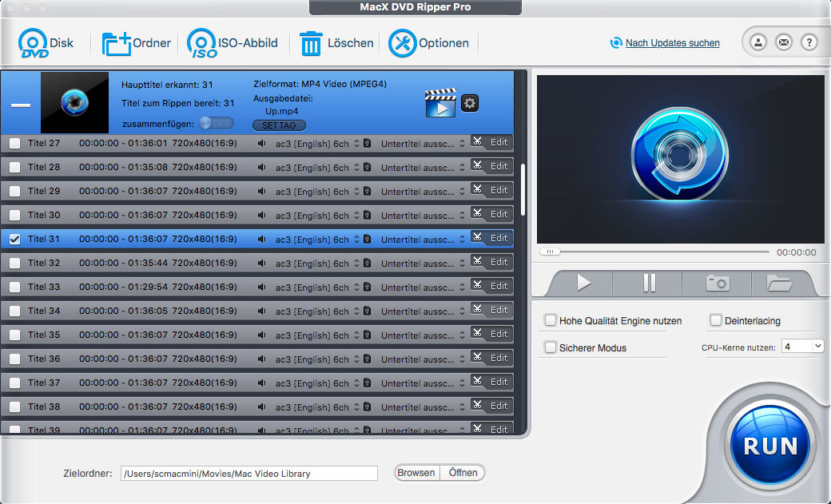Click the email envelope icon
This screenshot has height=504, width=831.
[x=784, y=42]
